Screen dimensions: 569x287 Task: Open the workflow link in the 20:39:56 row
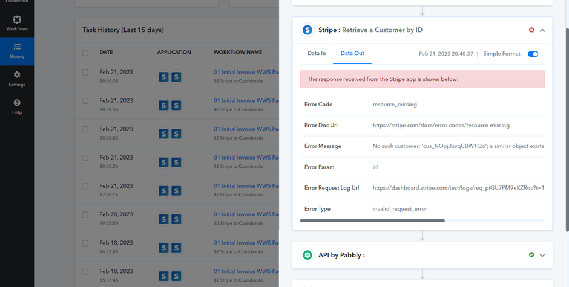246,100
